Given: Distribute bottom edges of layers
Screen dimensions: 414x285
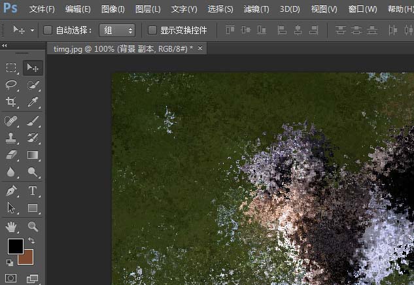Looking at the screenshot, I should tap(372, 30).
